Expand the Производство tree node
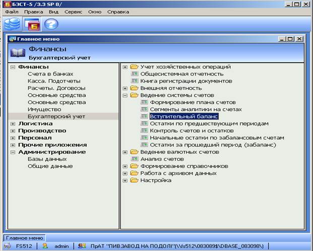This screenshot has width=313, height=251. [13, 131]
